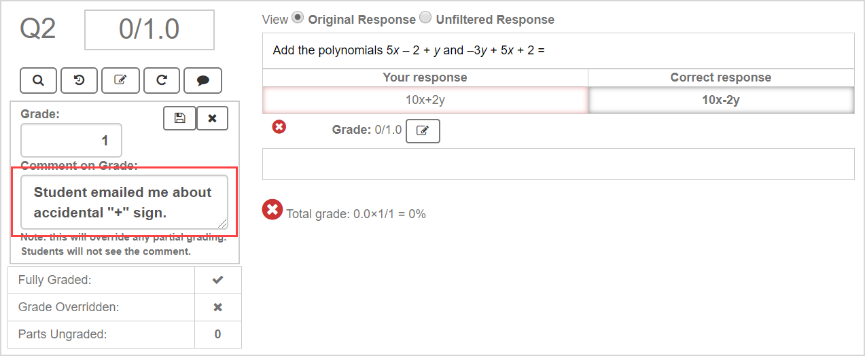Click the circular refresh arrow icon button
The width and height of the screenshot is (865, 356).
point(162,80)
